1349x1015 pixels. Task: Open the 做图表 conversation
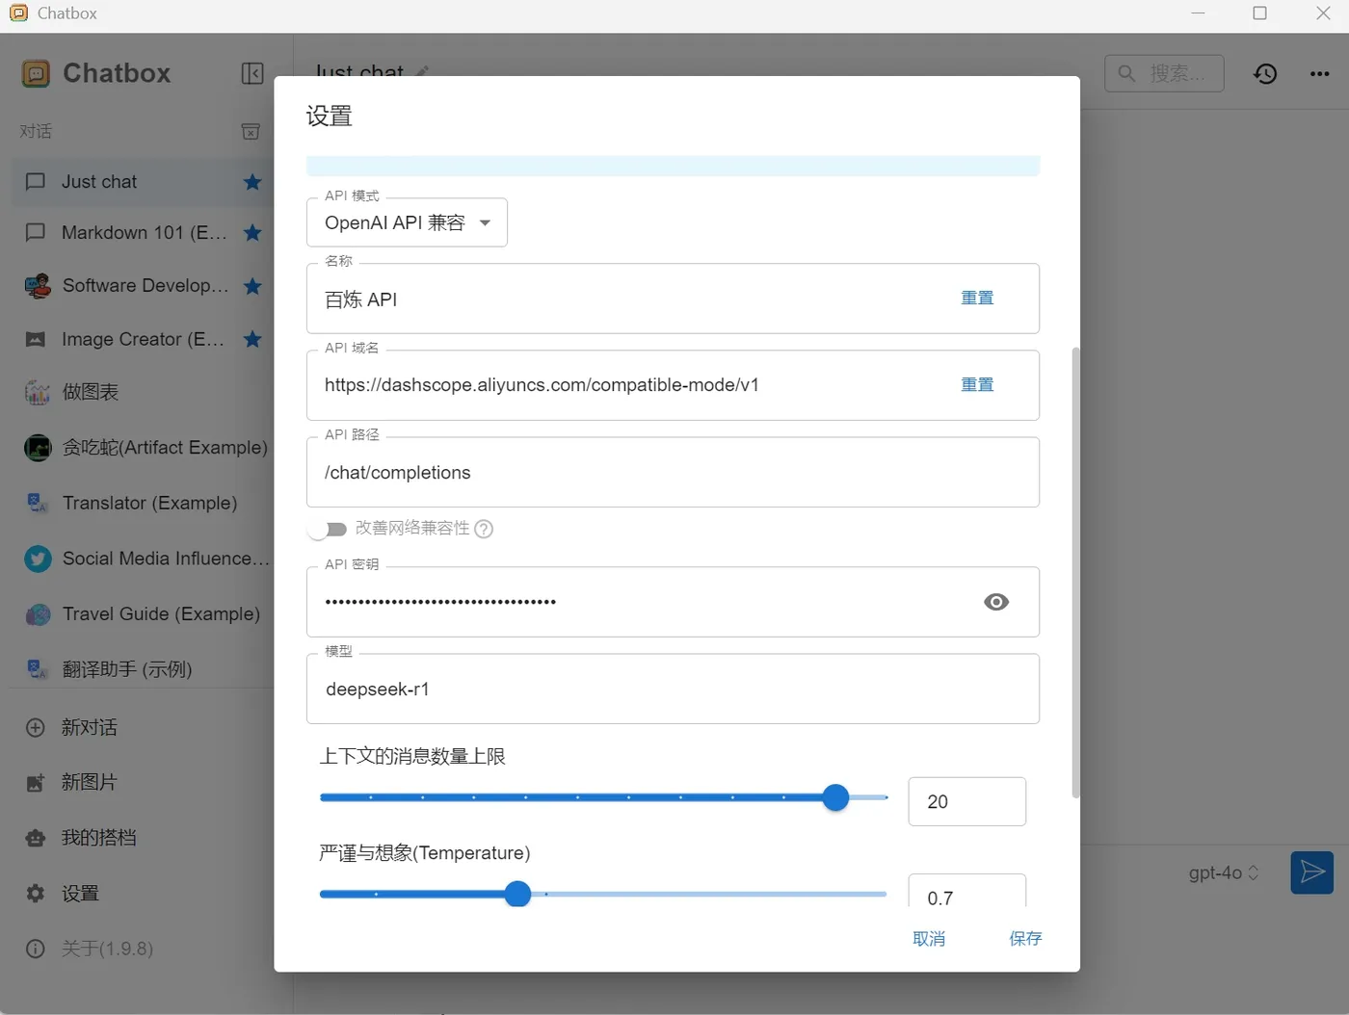tap(143, 392)
